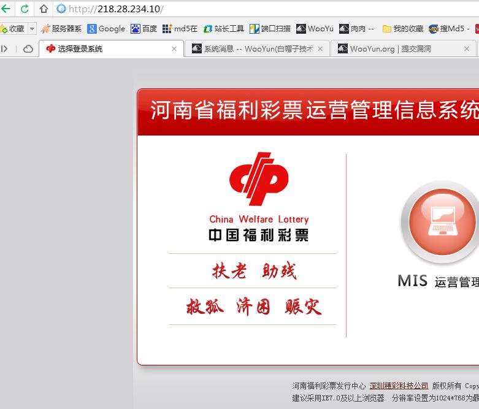Open the 端口扫描 bookmark
The width and height of the screenshot is (479, 409).
pyautogui.click(x=270, y=29)
